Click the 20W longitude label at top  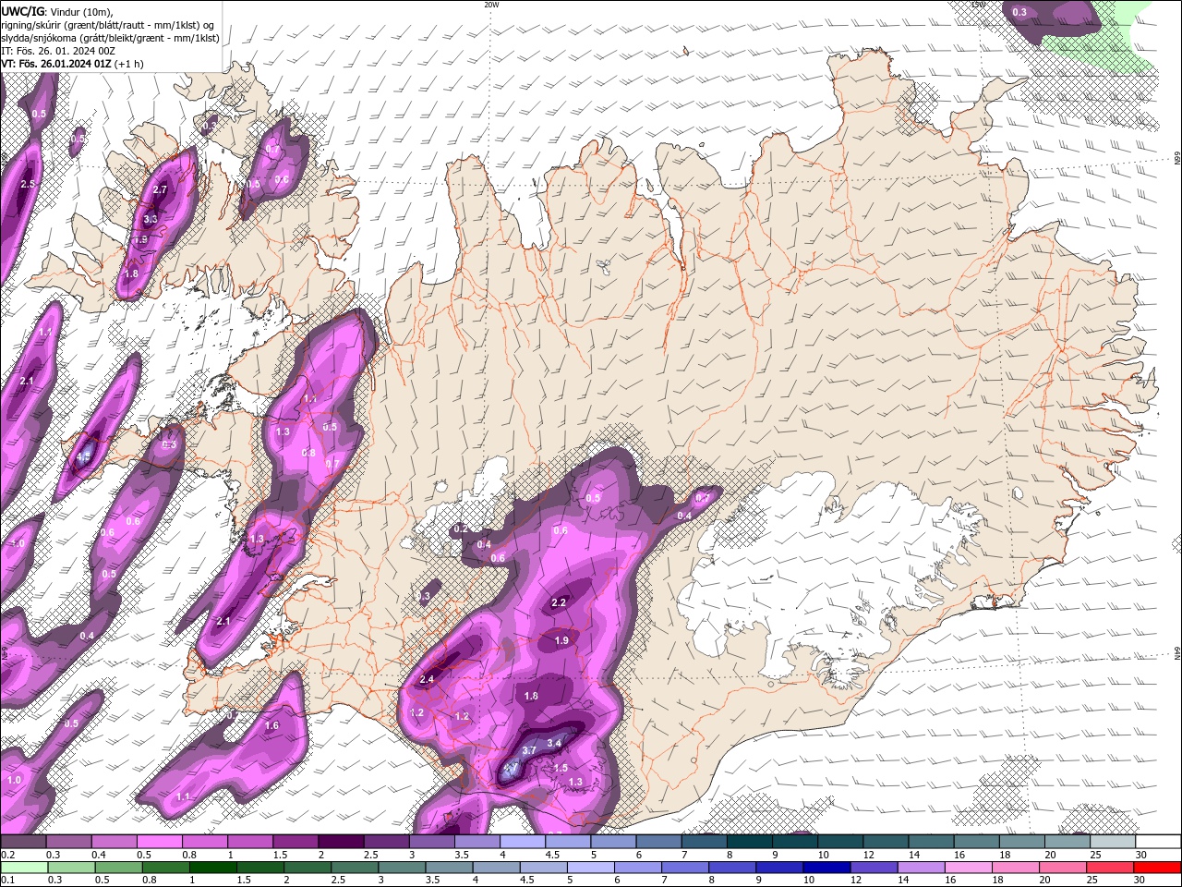pyautogui.click(x=491, y=5)
